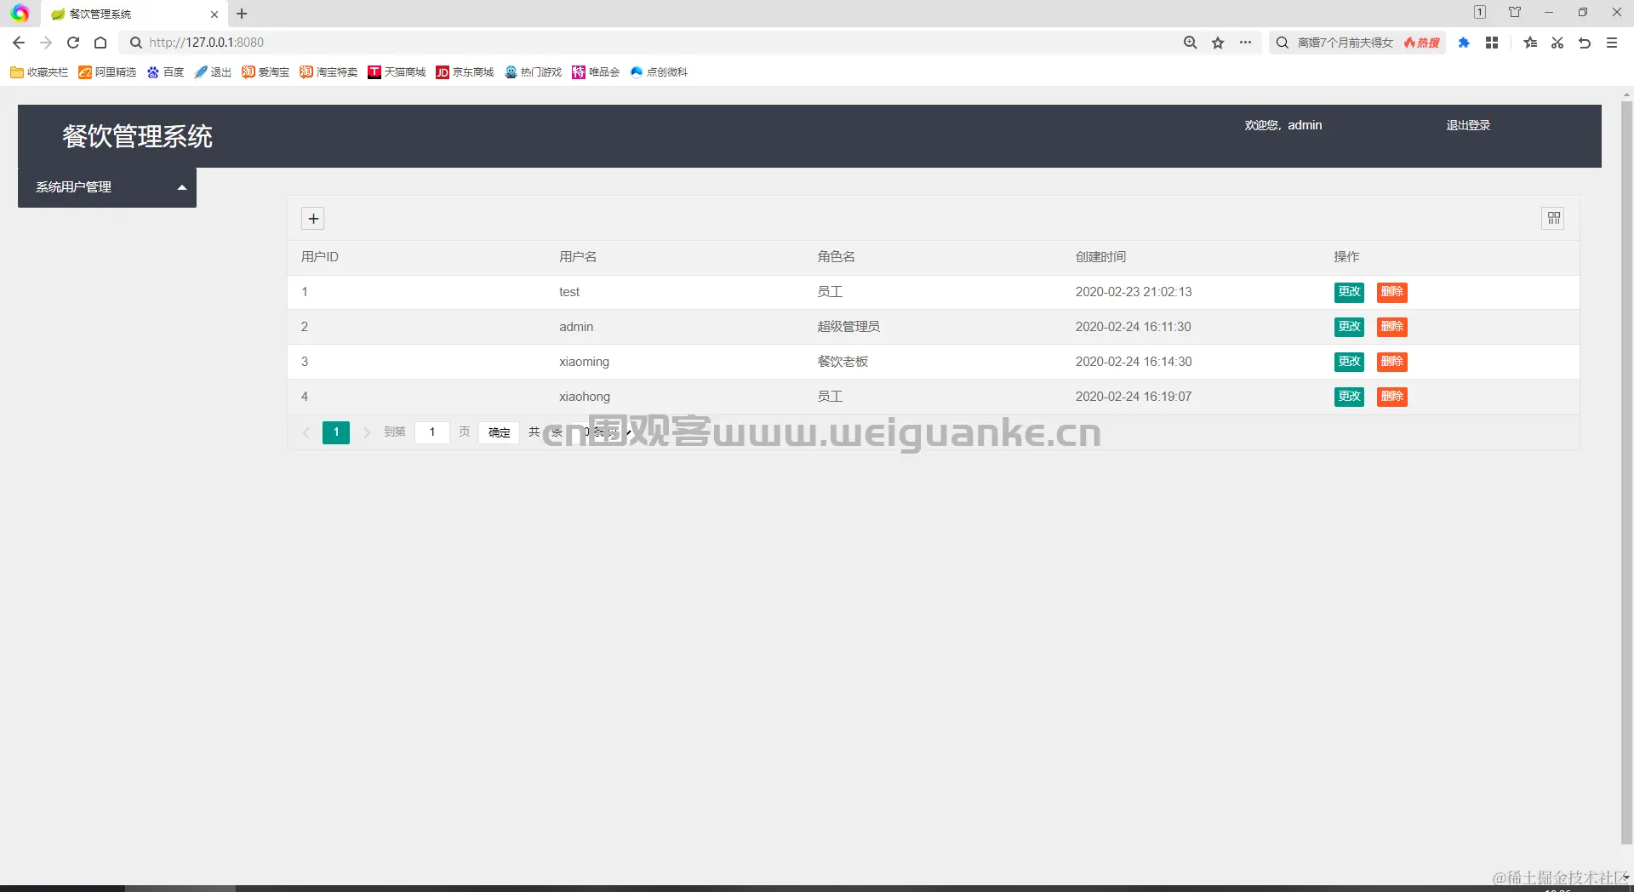Collapse the 系统用户管理 sidebar menu
The height and width of the screenshot is (892, 1634).
click(107, 187)
